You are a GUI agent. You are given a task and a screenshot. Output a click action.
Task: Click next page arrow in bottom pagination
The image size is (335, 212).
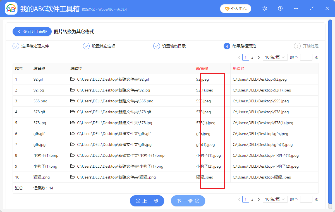[x=259, y=199]
